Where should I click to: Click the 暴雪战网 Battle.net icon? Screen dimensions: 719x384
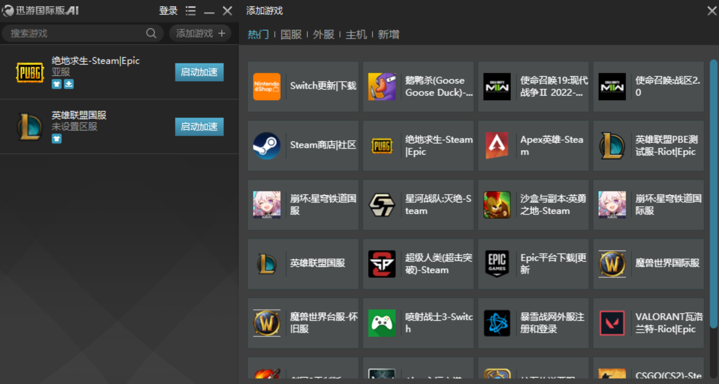497,323
